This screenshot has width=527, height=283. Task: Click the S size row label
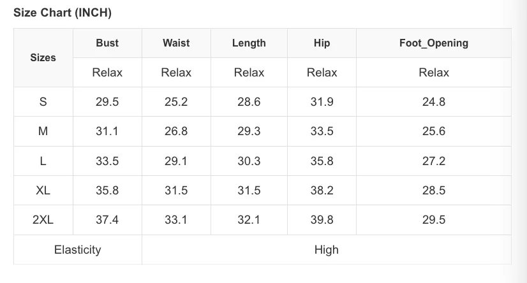(x=43, y=102)
